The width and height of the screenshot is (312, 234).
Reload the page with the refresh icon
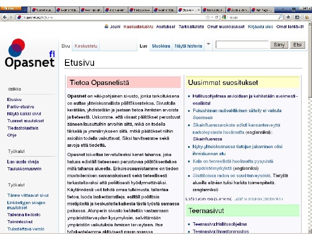tap(217, 17)
